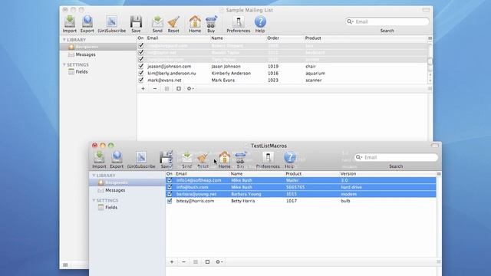Add recipient with plus button in TestListMacros
491x276 pixels.
[x=172, y=261]
